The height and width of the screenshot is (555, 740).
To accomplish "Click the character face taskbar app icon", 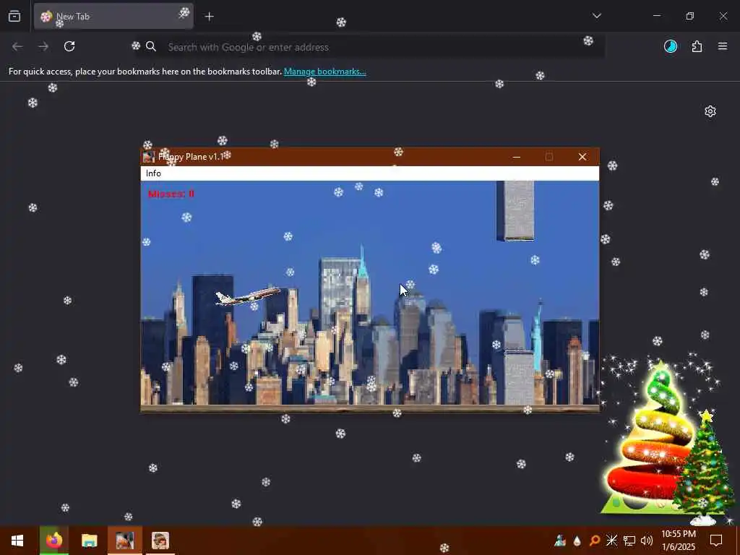I will coord(160,541).
